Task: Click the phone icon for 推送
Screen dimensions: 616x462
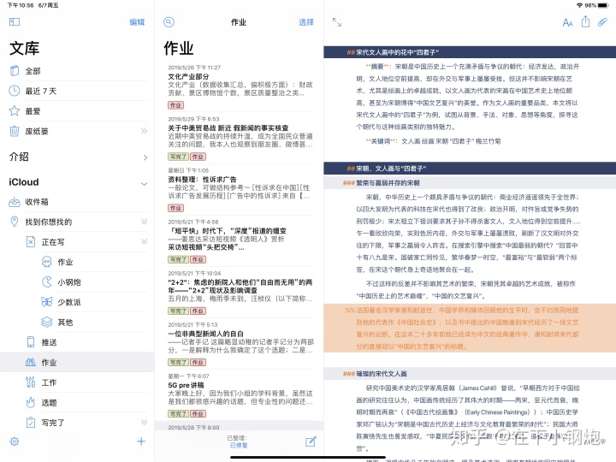Action: (31, 341)
